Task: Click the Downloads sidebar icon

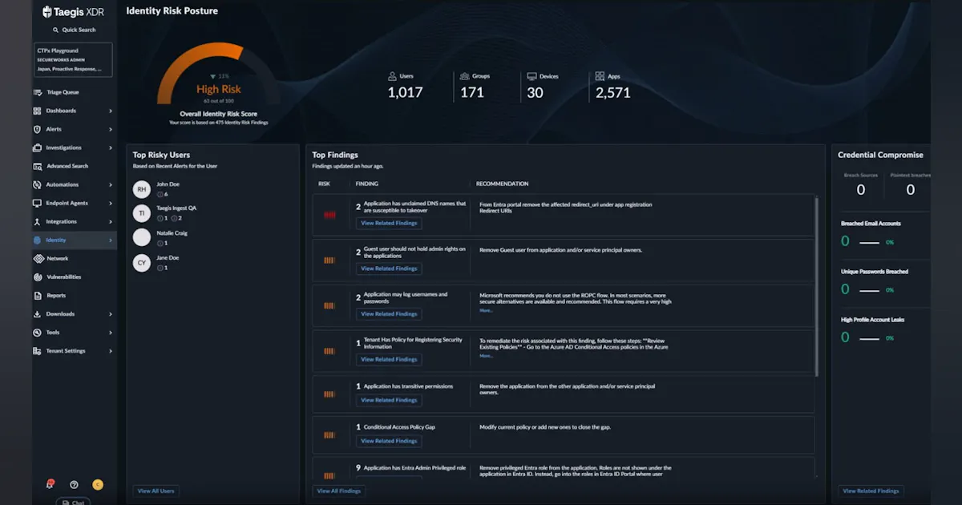Action: 38,313
